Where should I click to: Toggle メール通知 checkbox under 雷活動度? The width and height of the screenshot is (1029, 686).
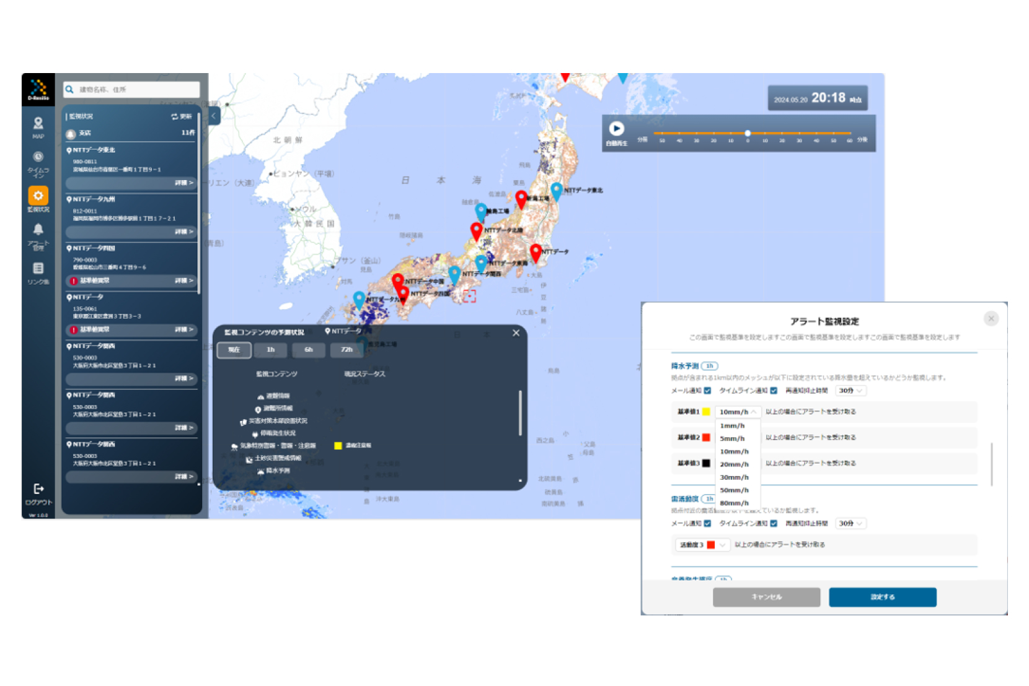[x=707, y=524]
